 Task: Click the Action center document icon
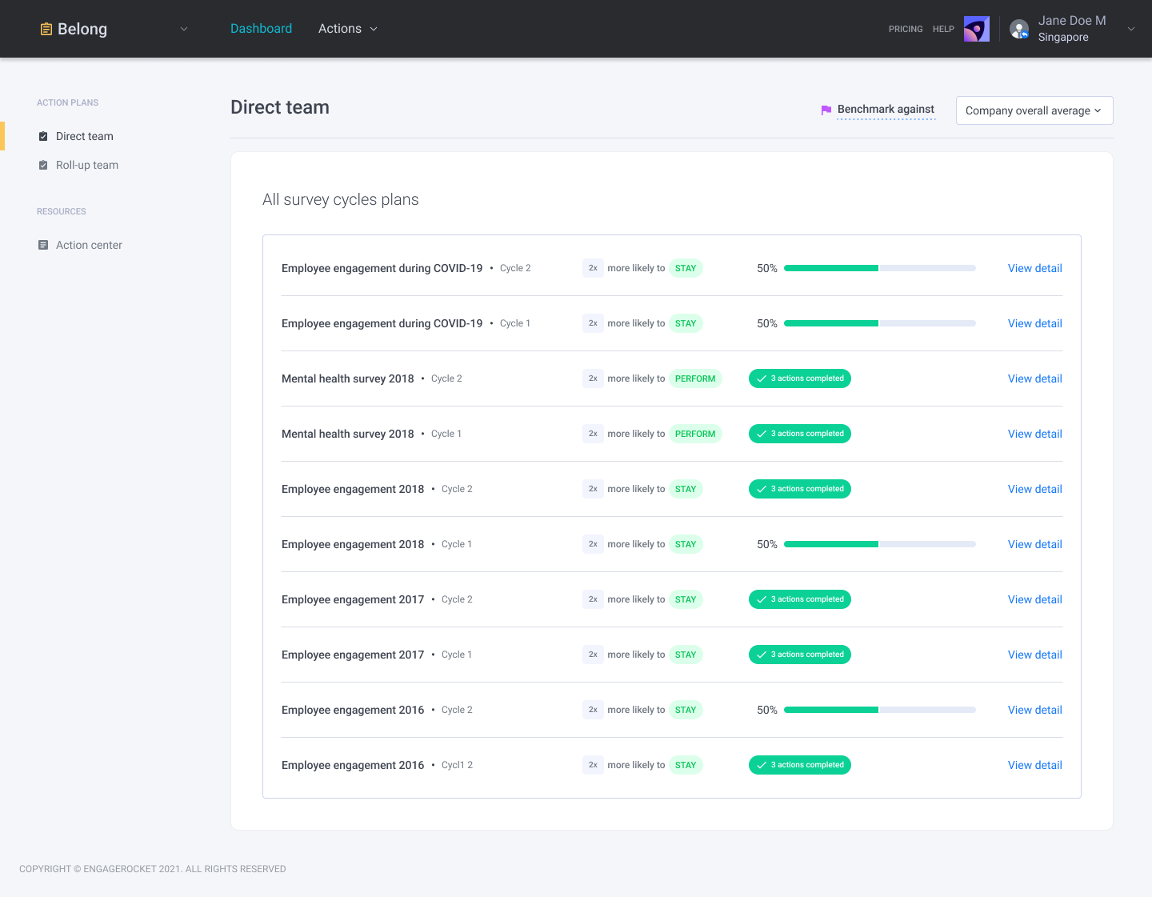[43, 245]
